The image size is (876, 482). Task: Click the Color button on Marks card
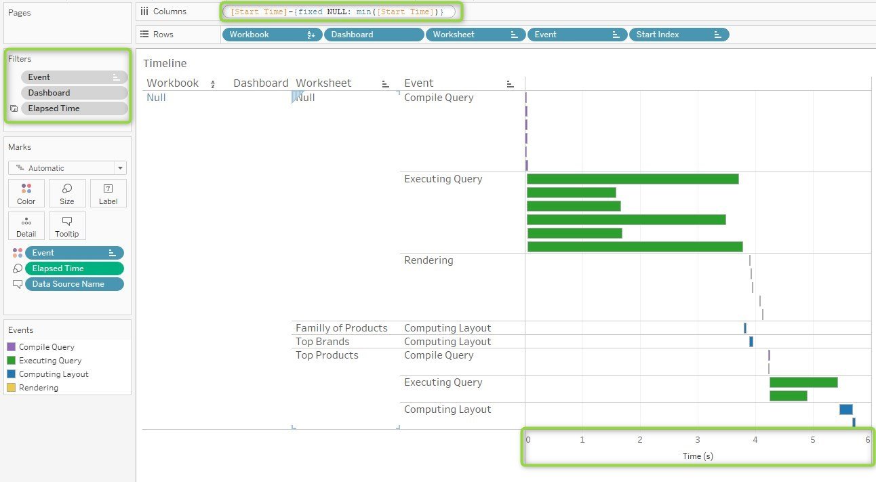pos(26,193)
